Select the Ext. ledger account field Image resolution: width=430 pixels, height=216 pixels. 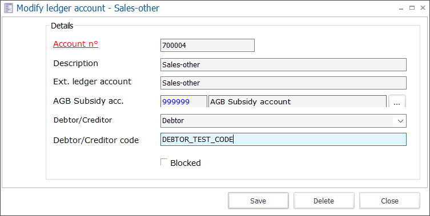tap(283, 83)
